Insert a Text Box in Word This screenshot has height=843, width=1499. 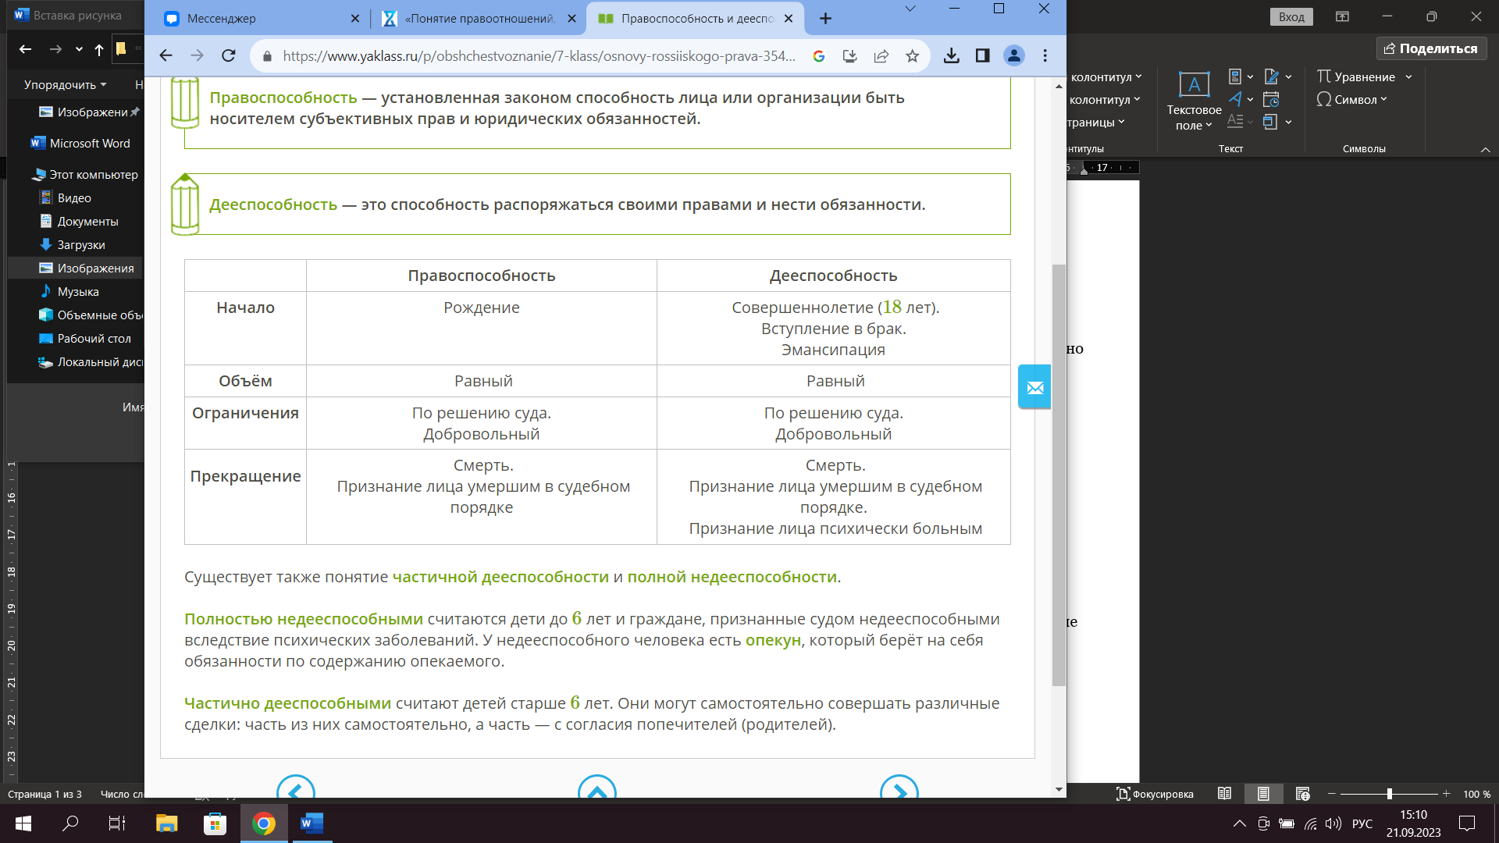[x=1194, y=101]
